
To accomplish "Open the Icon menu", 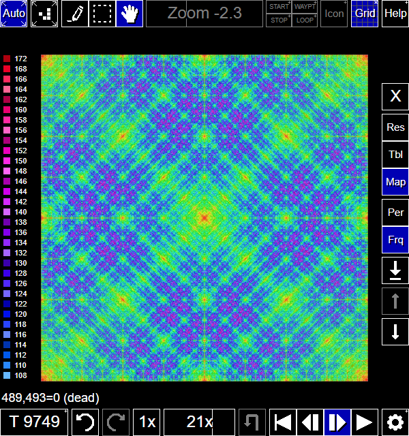I will coord(334,14).
